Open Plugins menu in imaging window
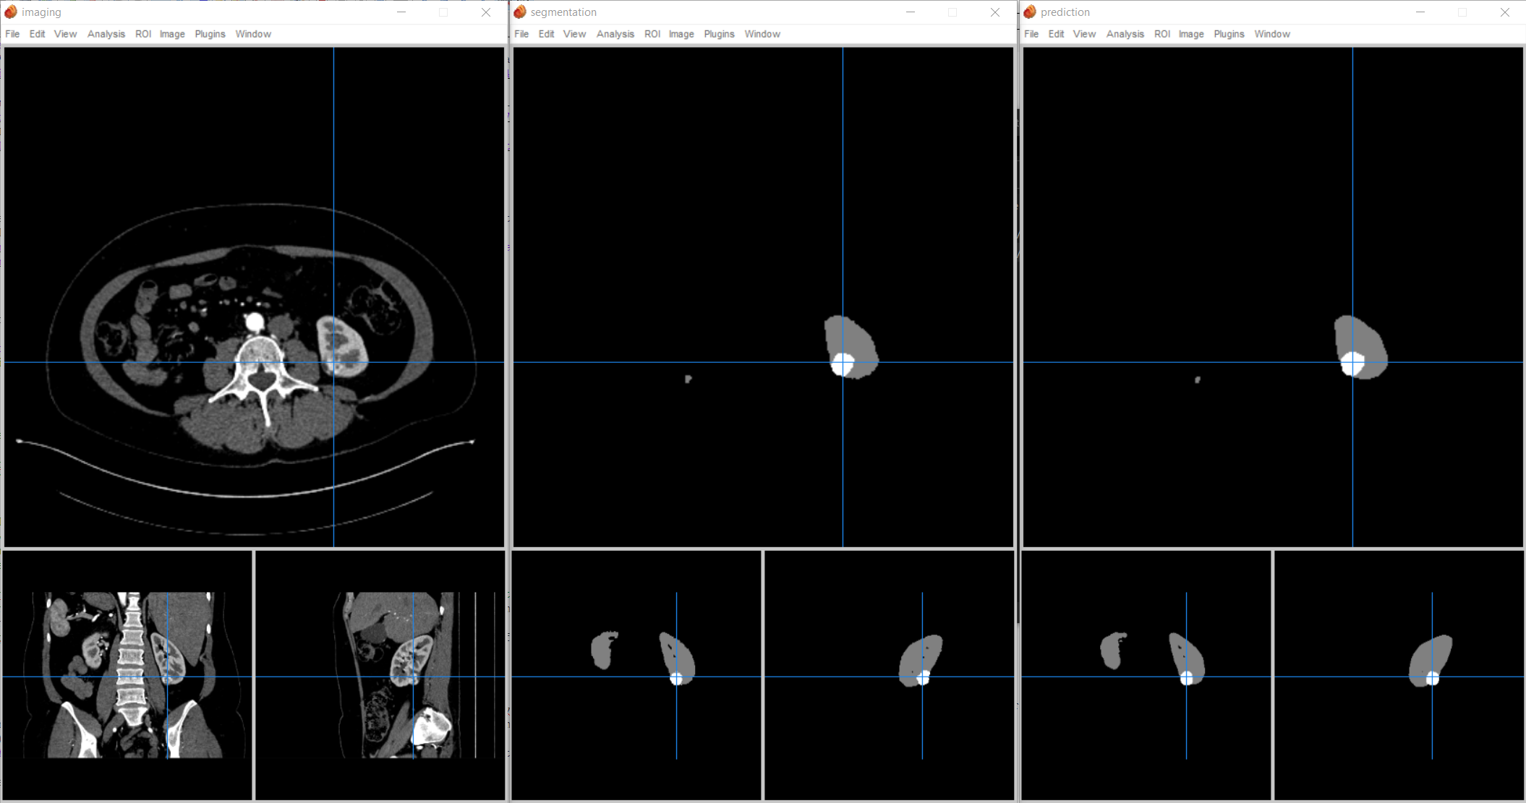 210,34
